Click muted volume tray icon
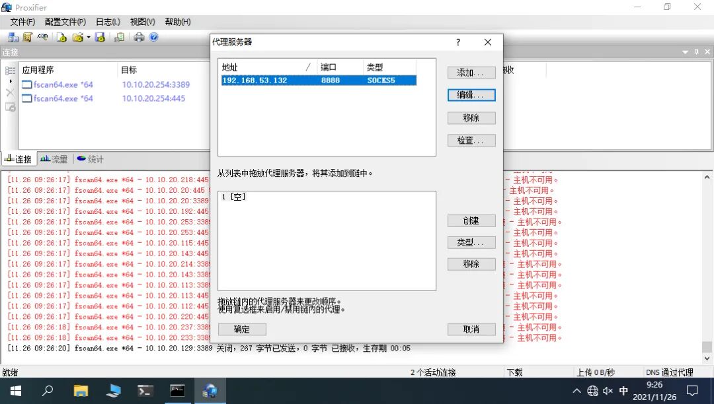714x404 pixels. 608,391
